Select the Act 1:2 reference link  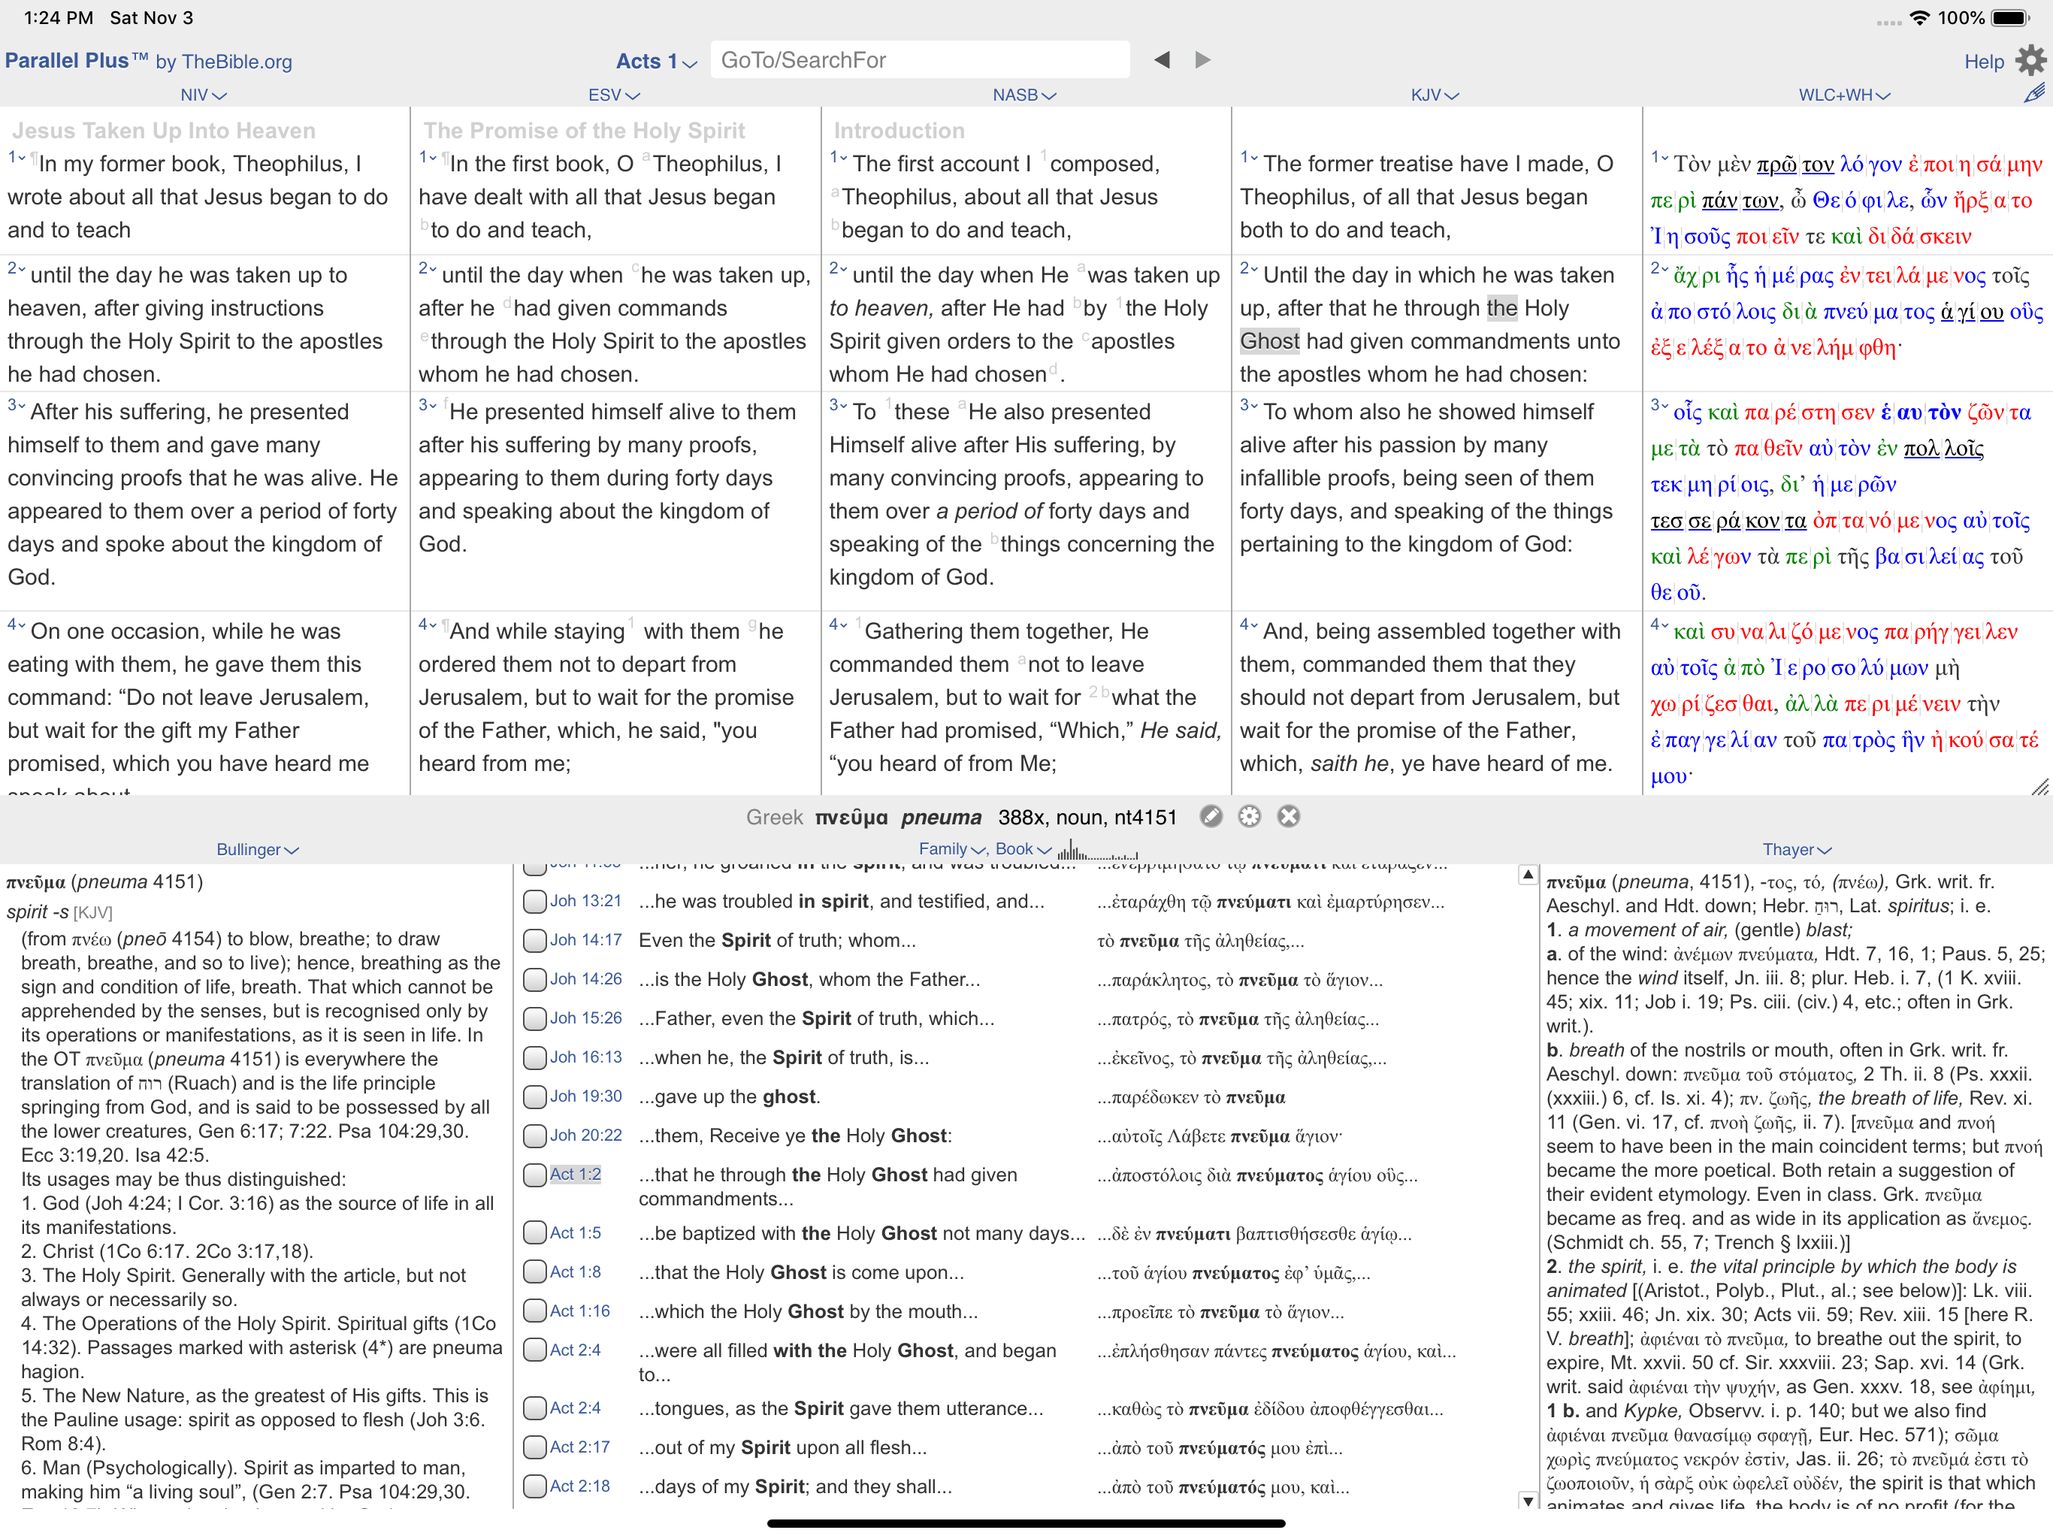coord(575,1175)
